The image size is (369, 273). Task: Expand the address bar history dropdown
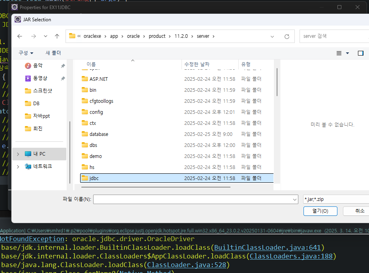click(x=272, y=36)
